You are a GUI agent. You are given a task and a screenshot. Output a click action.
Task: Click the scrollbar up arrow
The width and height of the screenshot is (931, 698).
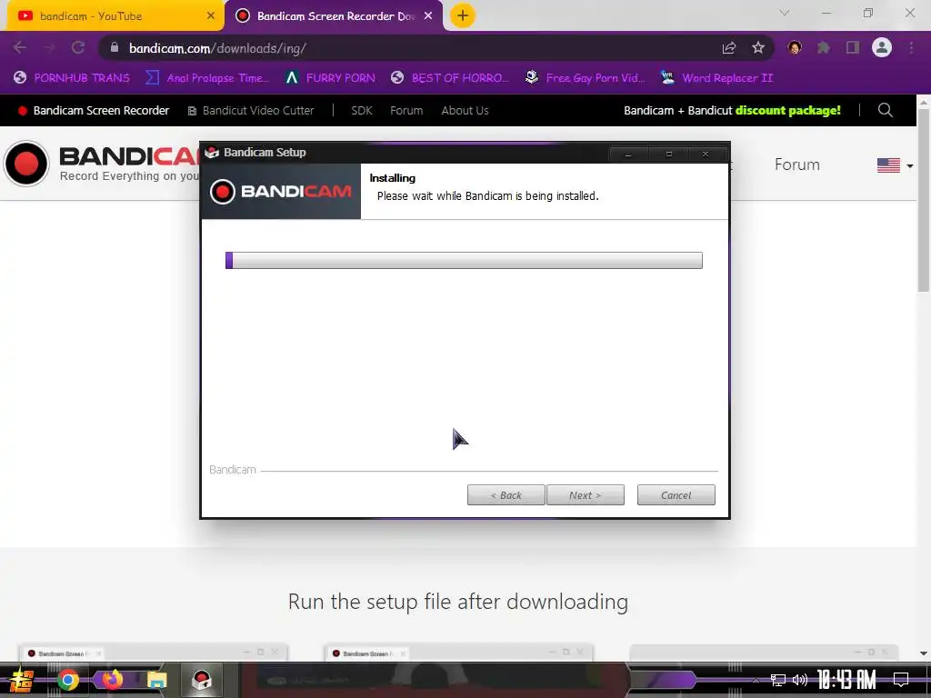pos(924,102)
